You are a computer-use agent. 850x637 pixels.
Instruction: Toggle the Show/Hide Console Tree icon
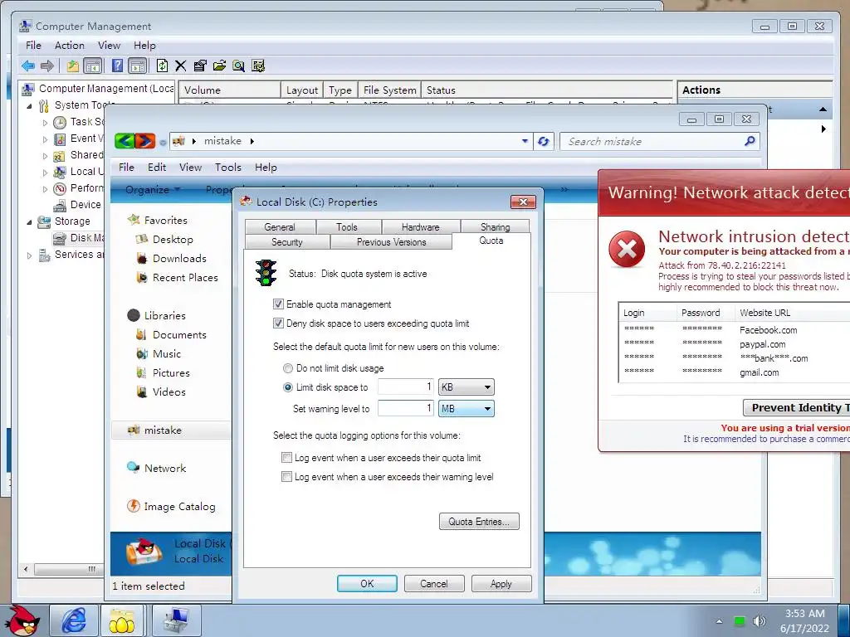93,66
